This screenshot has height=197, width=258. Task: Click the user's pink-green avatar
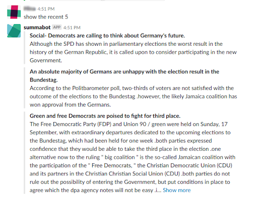click(14, 12)
